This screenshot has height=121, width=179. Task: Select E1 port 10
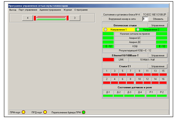point(139,79)
